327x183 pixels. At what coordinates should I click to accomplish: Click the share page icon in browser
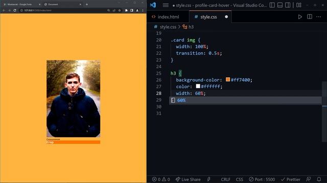point(114,10)
